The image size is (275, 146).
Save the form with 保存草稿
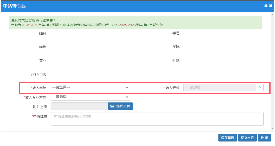227,138
